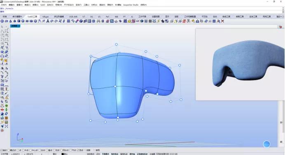Click the dark blue sphere icon in left sidebar

click(2, 114)
